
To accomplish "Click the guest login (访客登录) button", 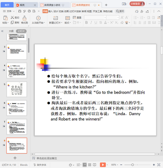I will tap(137, 4).
